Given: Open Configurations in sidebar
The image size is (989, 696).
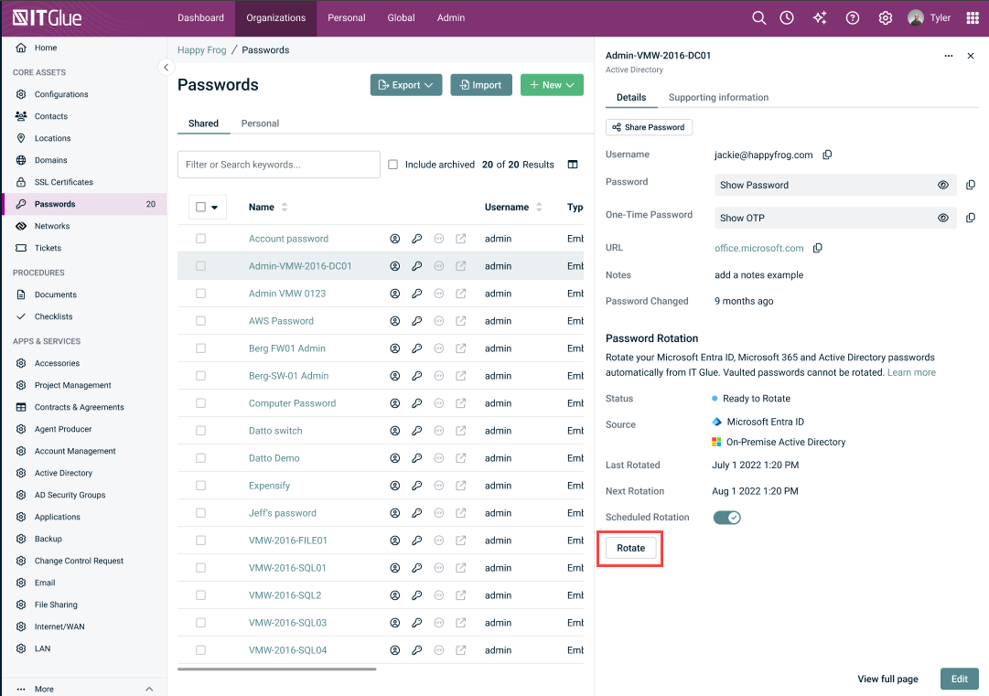Looking at the screenshot, I should pyautogui.click(x=61, y=94).
